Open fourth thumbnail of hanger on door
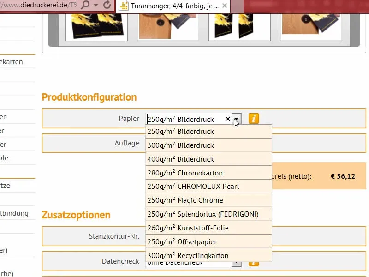The width and height of the screenshot is (369, 277). click(x=311, y=26)
